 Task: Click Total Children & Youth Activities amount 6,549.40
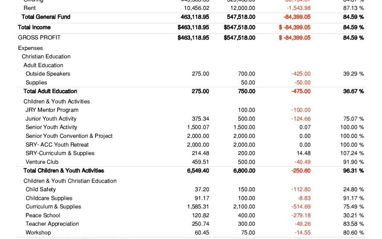click(198, 171)
